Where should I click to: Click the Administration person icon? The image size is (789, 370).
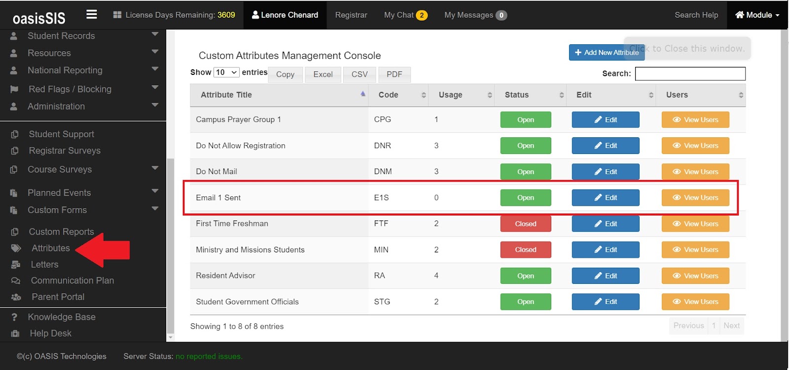pyautogui.click(x=14, y=106)
